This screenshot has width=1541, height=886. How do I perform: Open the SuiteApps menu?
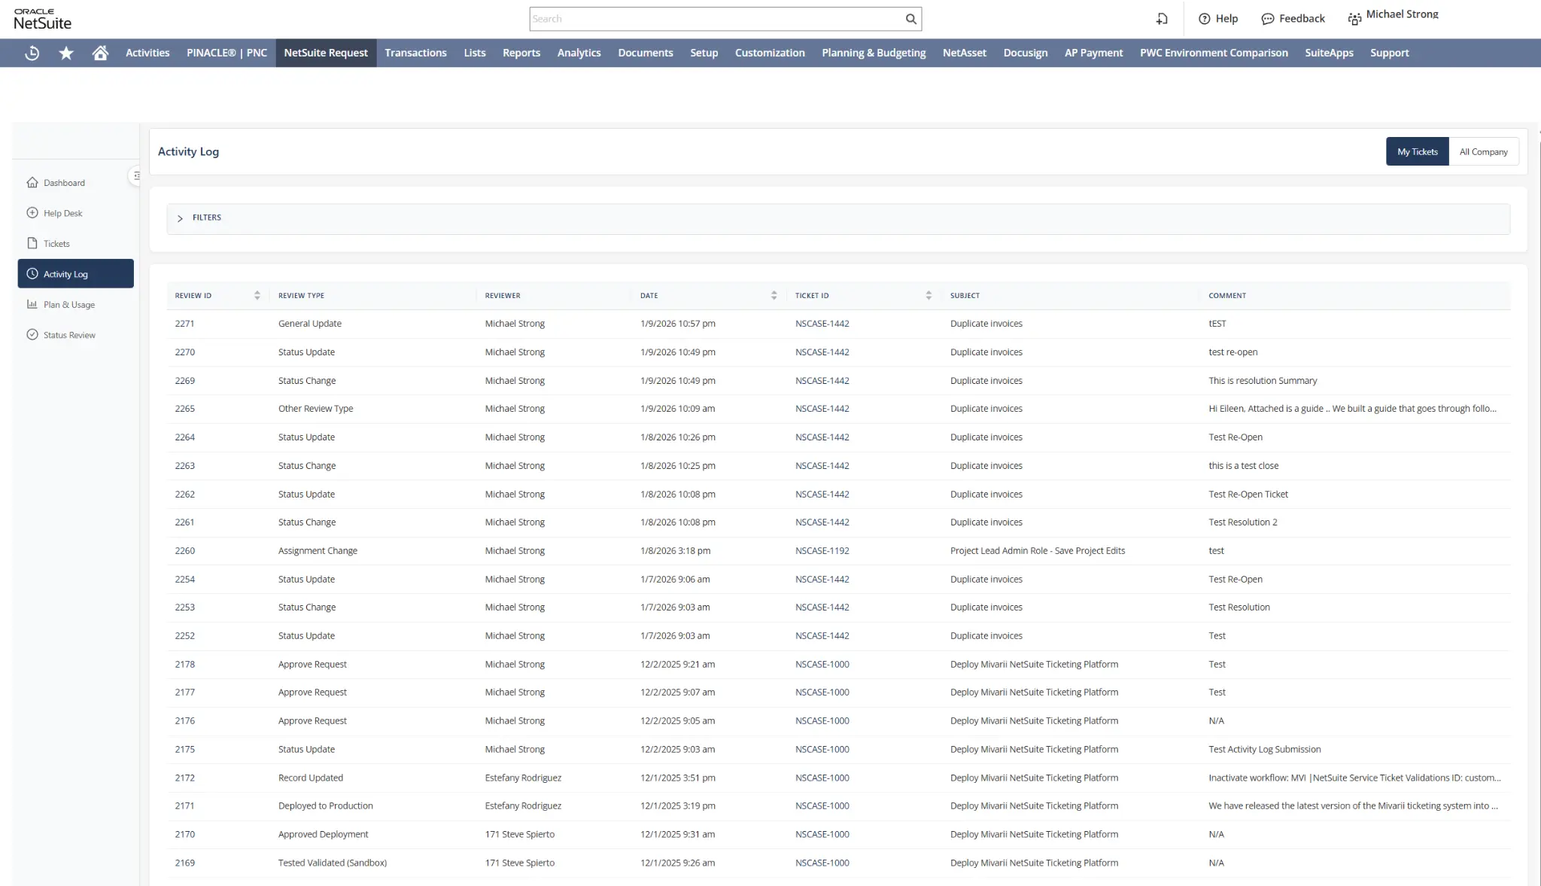point(1329,53)
